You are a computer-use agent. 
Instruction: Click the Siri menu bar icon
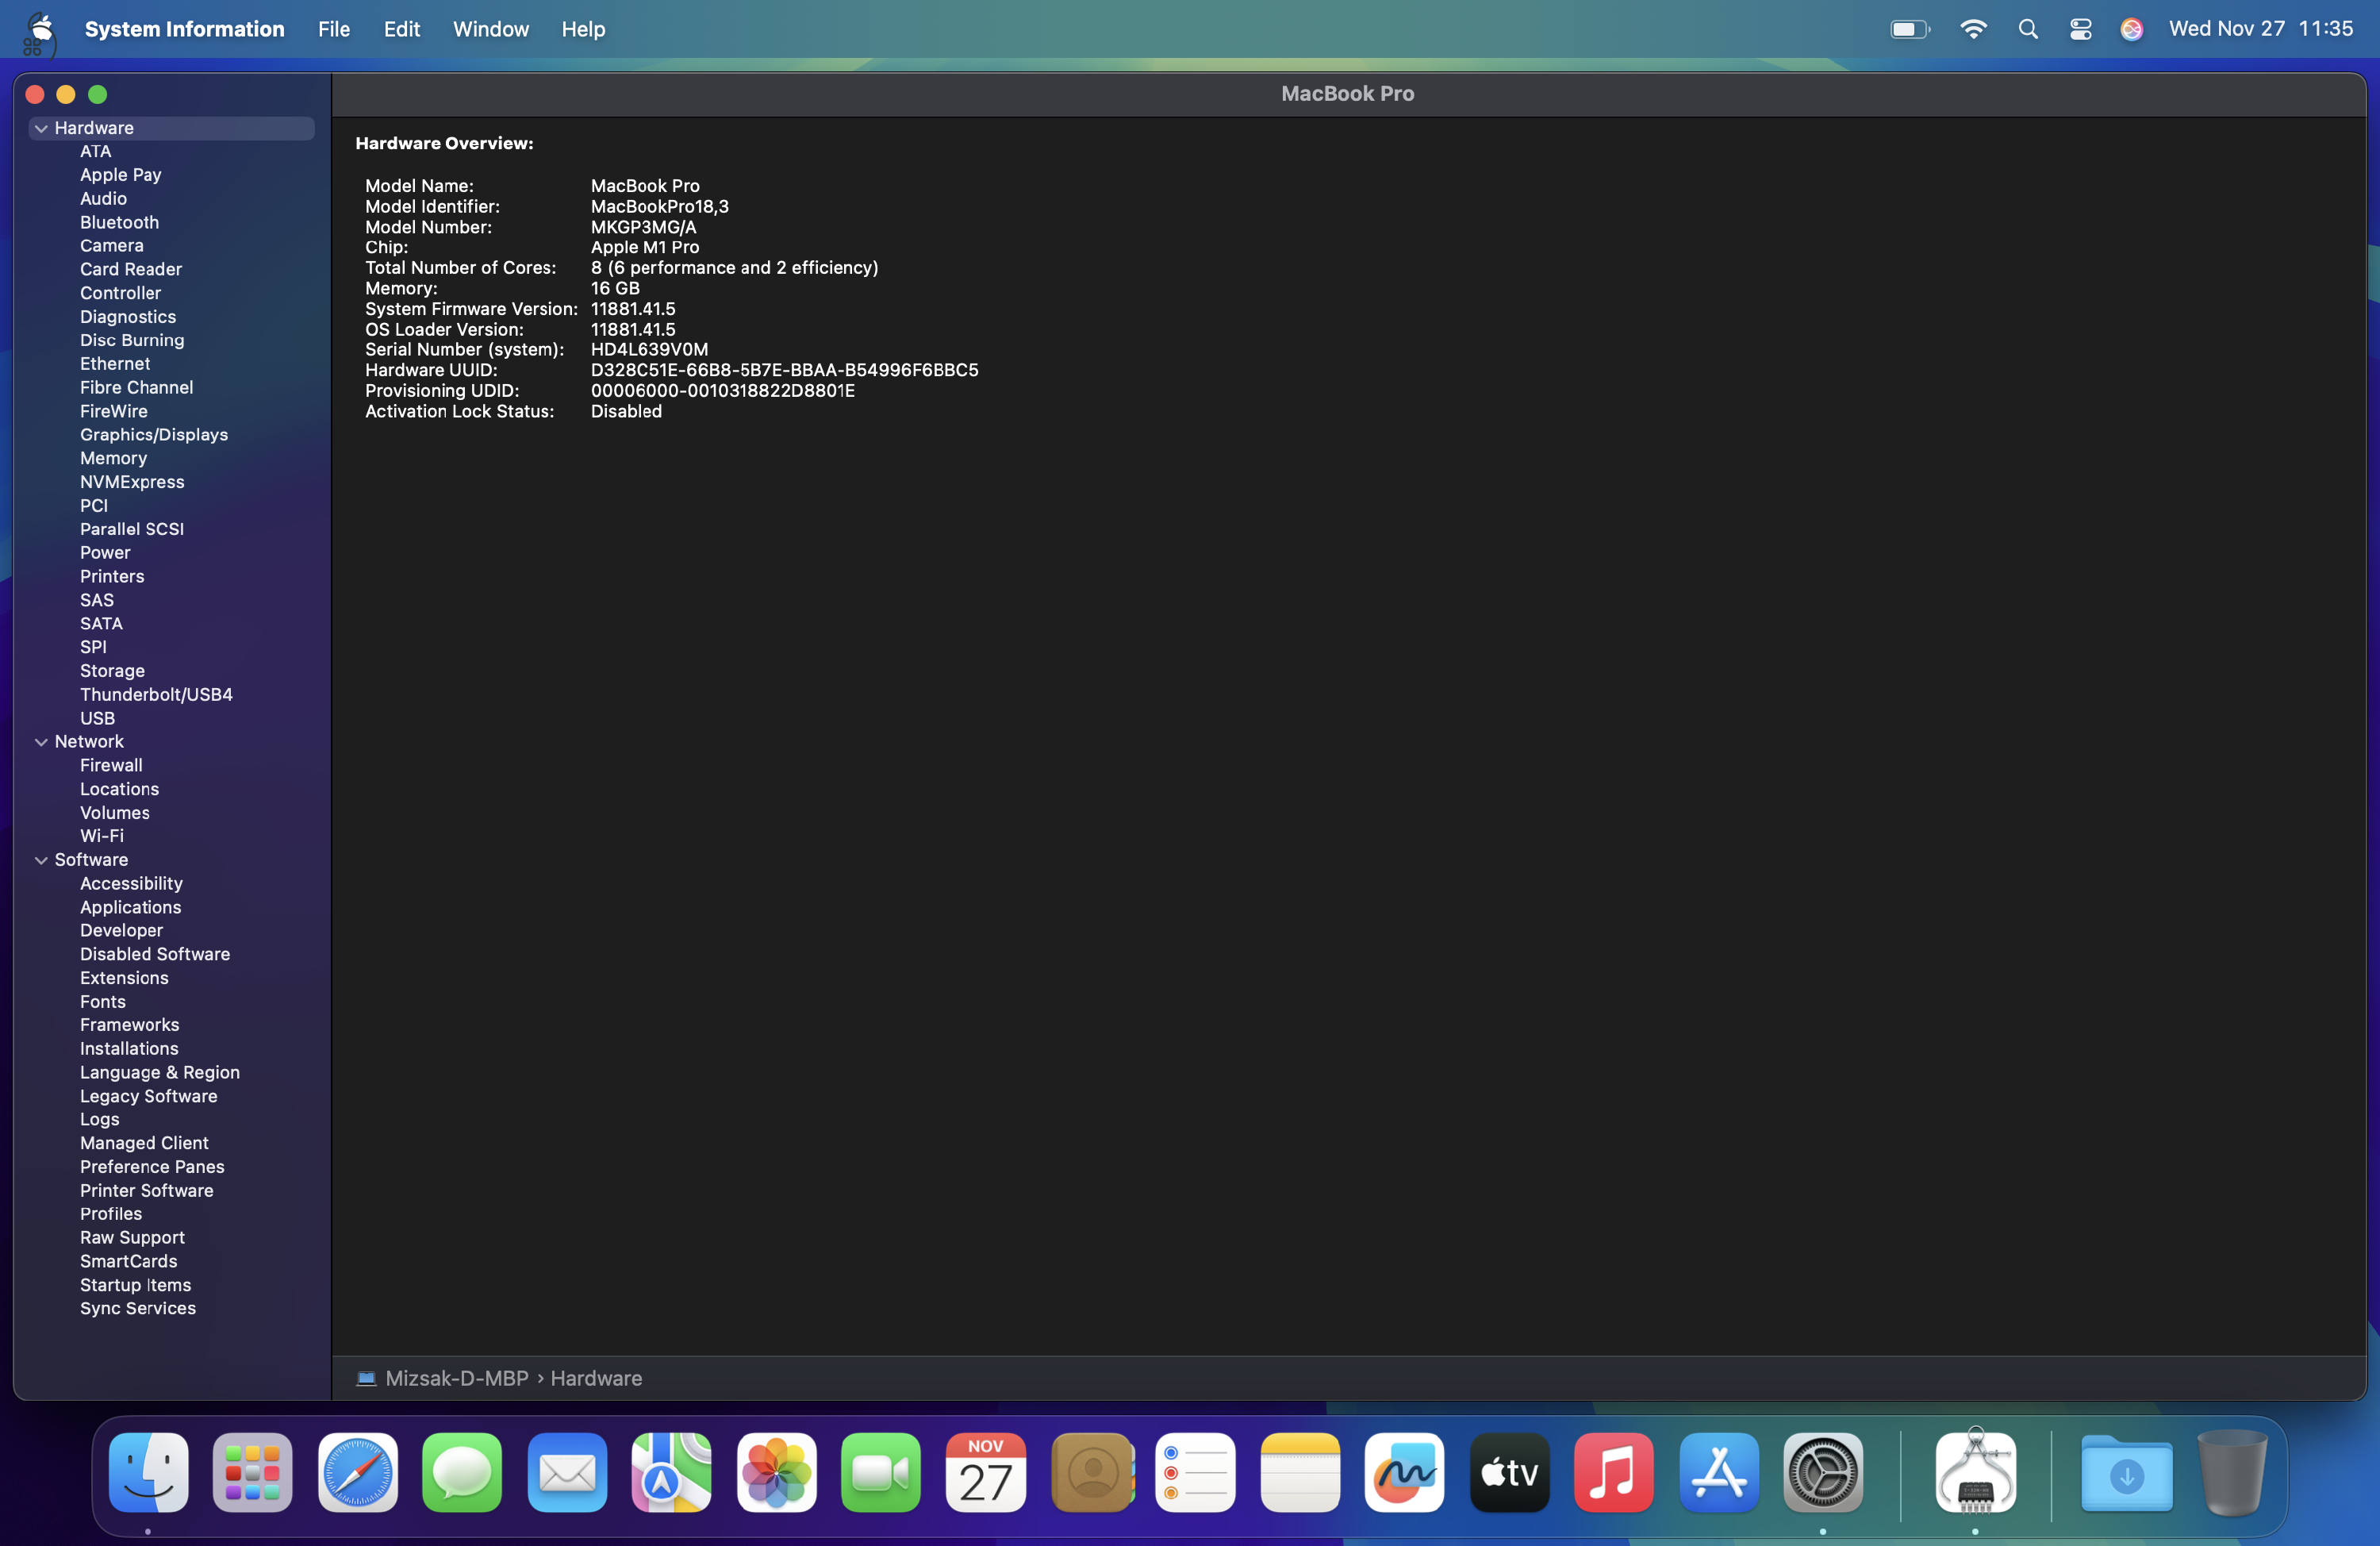pyautogui.click(x=2131, y=29)
